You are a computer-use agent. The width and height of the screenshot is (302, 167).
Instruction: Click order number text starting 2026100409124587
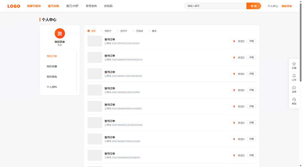[x=127, y=76]
